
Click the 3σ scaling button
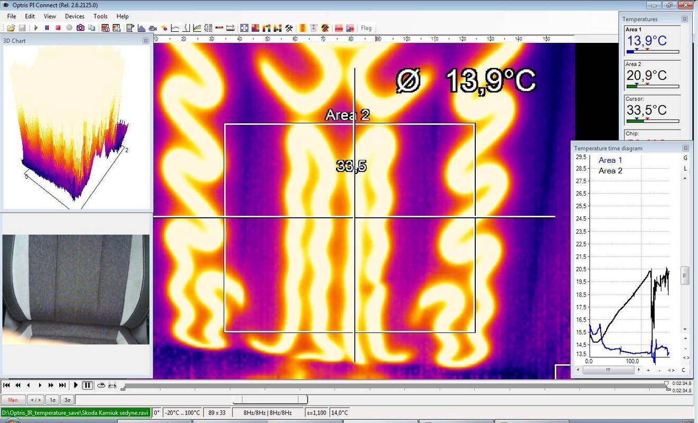point(67,400)
